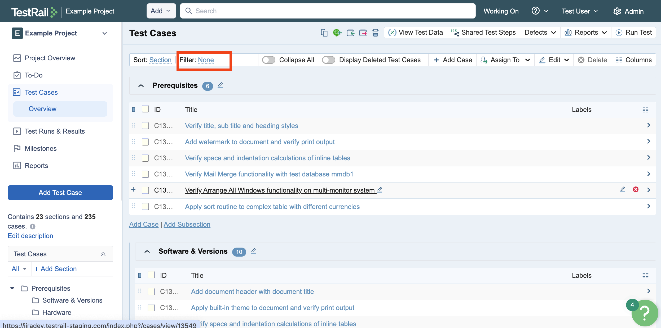Click into the Search input field
This screenshot has height=328, width=661.
[x=328, y=11]
